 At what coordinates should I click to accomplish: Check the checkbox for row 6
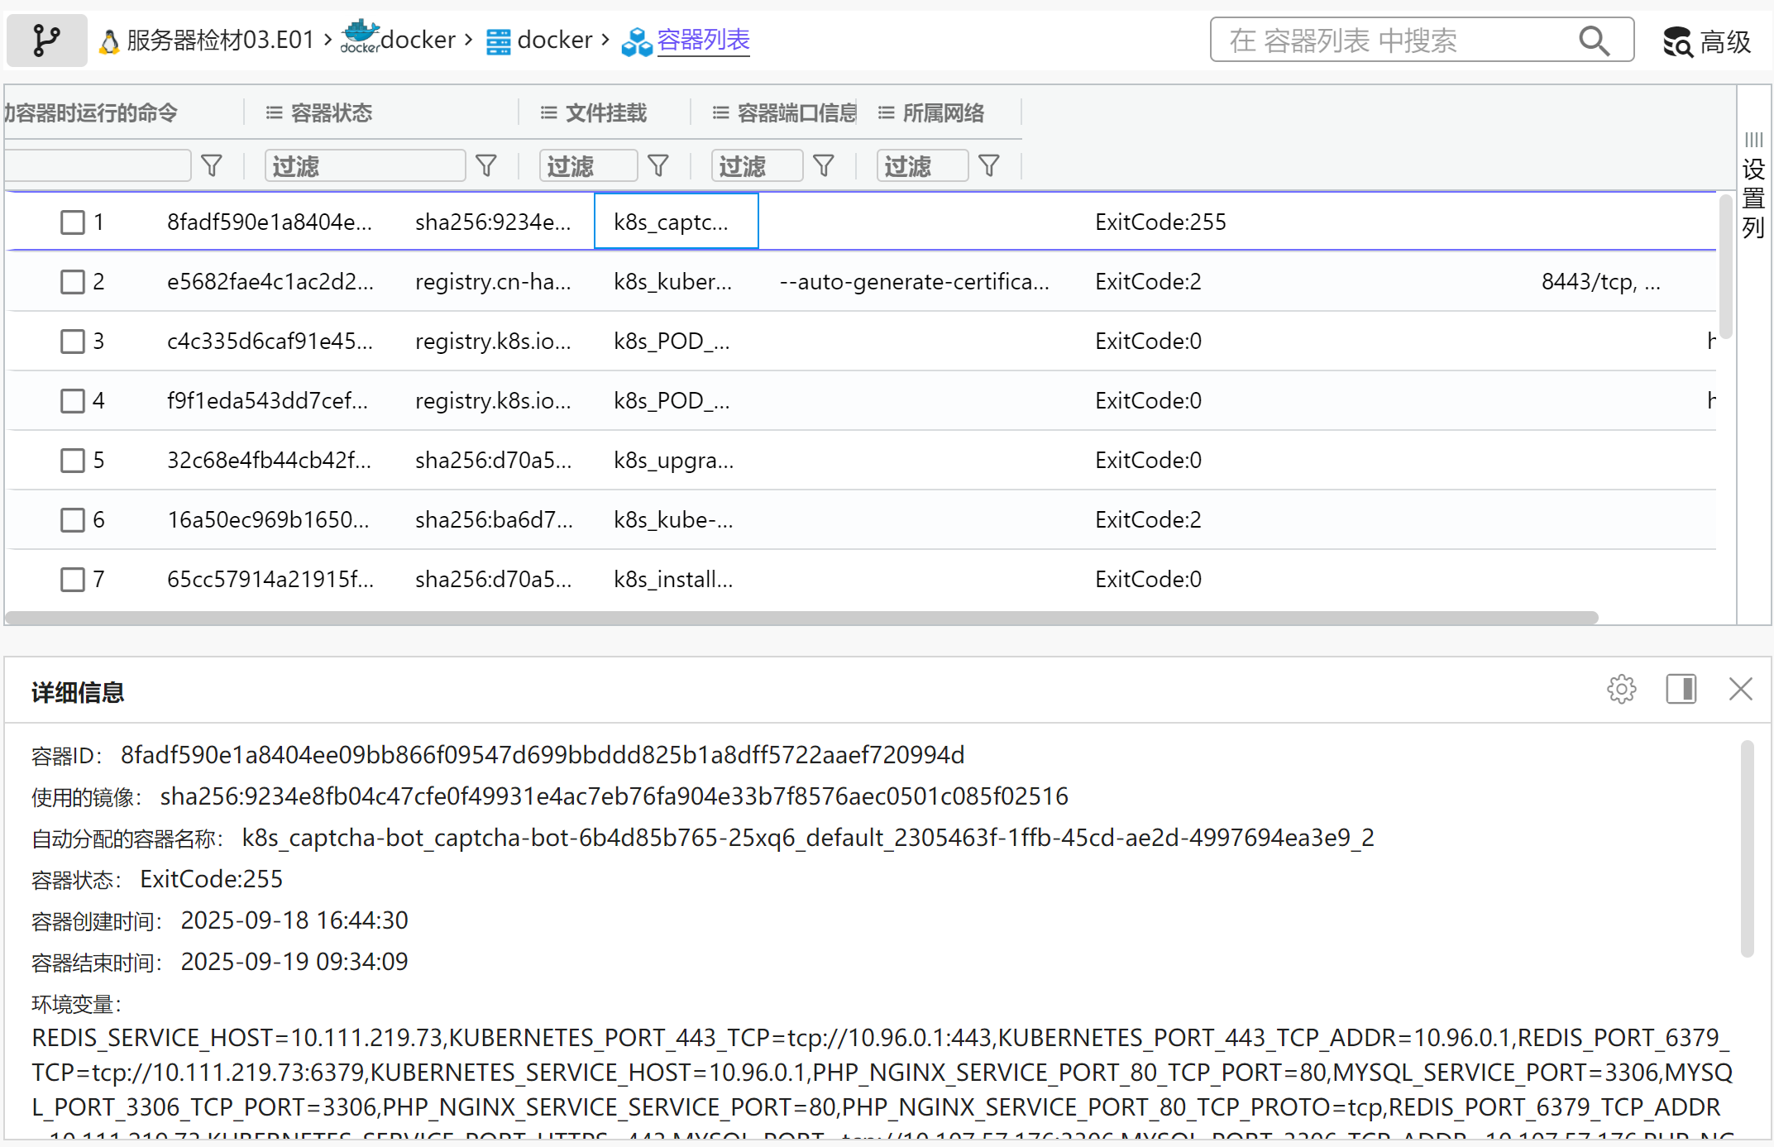[73, 519]
